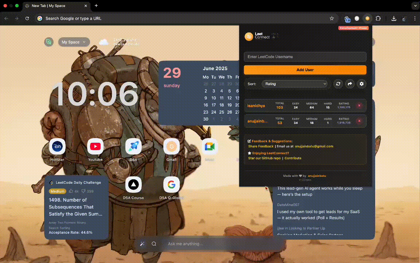Viewport: 420px width, 263px height.
Task: Open the Star our GitHub repo link
Action: coord(264,158)
